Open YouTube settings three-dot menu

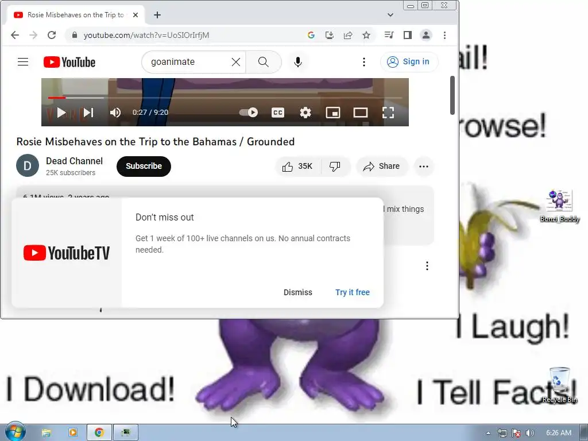coord(363,62)
